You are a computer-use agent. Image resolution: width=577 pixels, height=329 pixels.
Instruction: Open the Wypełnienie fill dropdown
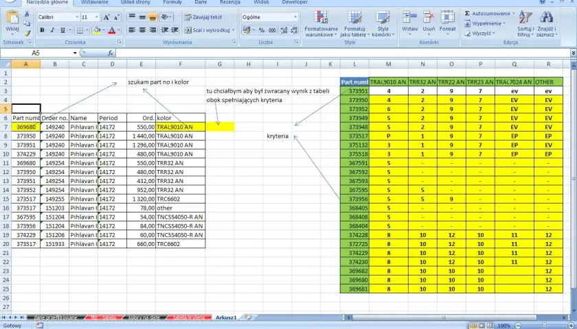[x=504, y=23]
